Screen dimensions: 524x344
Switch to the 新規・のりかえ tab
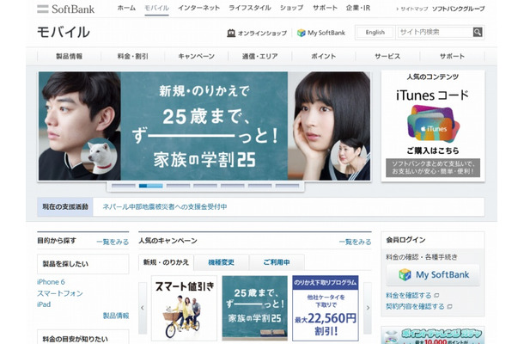tap(166, 262)
